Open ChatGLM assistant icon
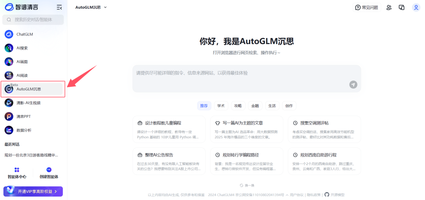The image size is (425, 200). [x=9, y=34]
